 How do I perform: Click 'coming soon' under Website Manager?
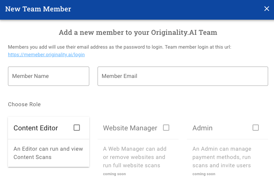114,174
